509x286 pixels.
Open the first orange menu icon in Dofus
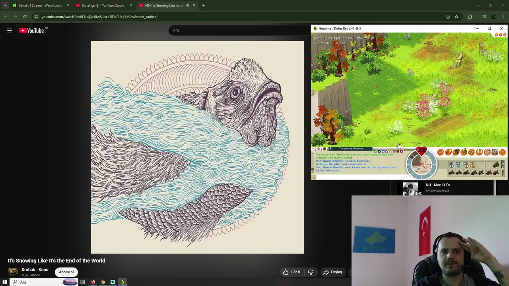click(x=440, y=152)
